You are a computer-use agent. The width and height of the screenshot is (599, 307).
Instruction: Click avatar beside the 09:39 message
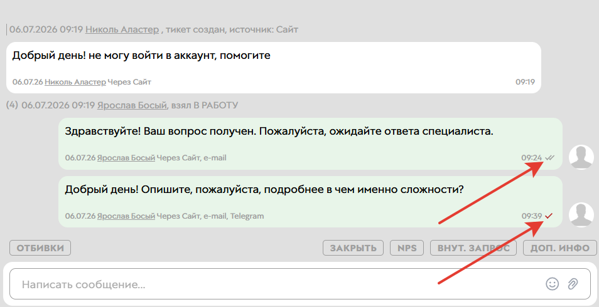tap(581, 215)
